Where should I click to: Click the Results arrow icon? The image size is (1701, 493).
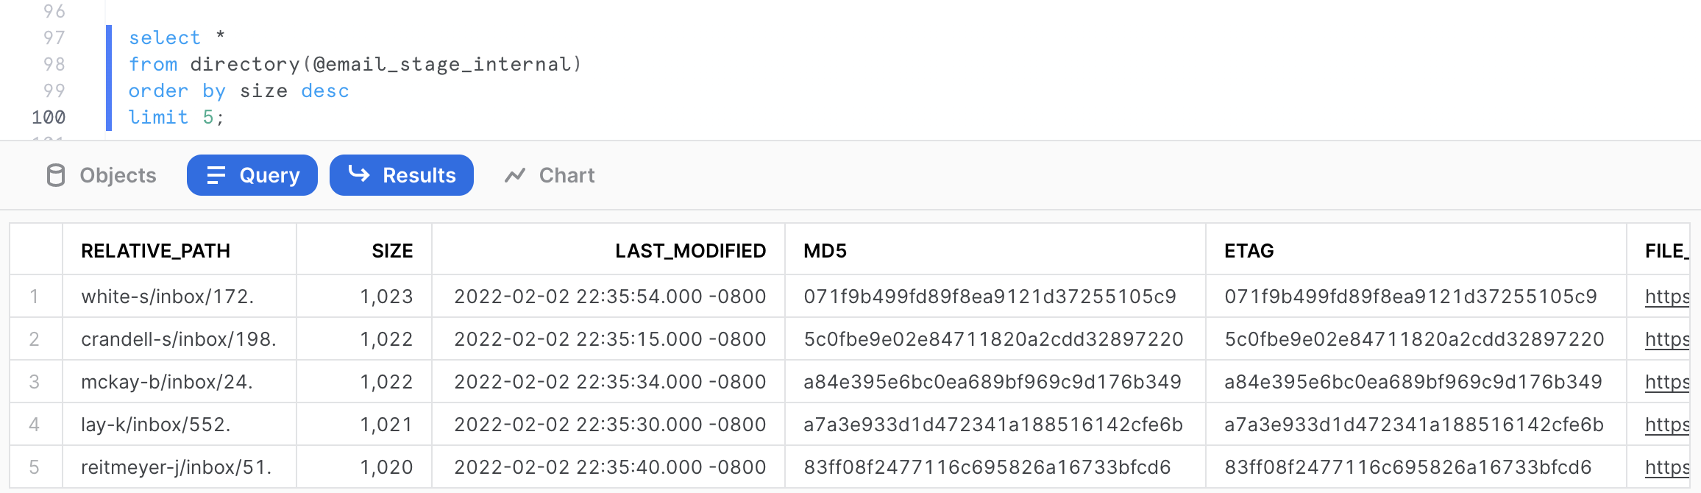tap(359, 174)
